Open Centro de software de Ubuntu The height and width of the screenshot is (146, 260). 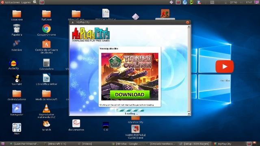point(46,44)
